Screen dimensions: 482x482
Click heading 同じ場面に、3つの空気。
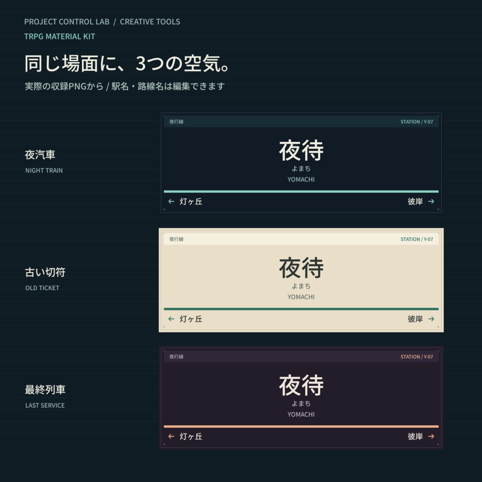127,64
